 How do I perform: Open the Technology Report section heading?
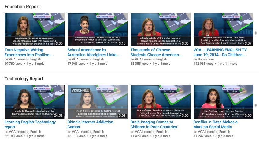24,79
